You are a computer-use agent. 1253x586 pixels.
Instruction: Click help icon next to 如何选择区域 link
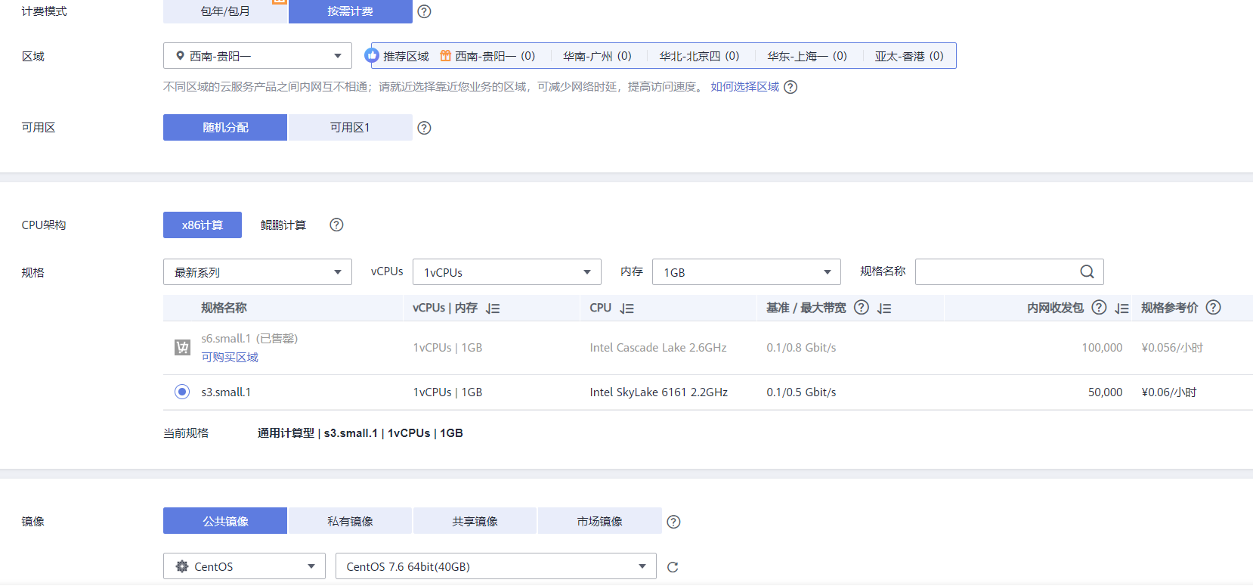pos(790,87)
